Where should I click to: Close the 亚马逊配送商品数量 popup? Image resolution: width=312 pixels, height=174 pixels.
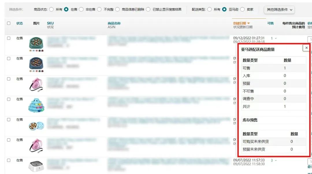click(x=306, y=48)
